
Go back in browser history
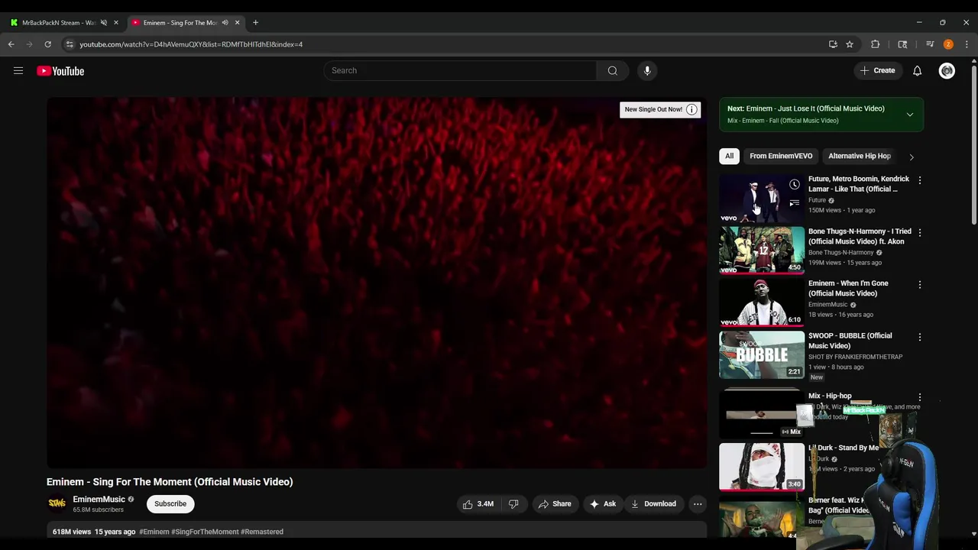[x=11, y=44]
